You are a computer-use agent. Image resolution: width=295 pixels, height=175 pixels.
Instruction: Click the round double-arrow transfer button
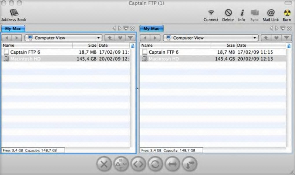pyautogui.click(x=172, y=164)
